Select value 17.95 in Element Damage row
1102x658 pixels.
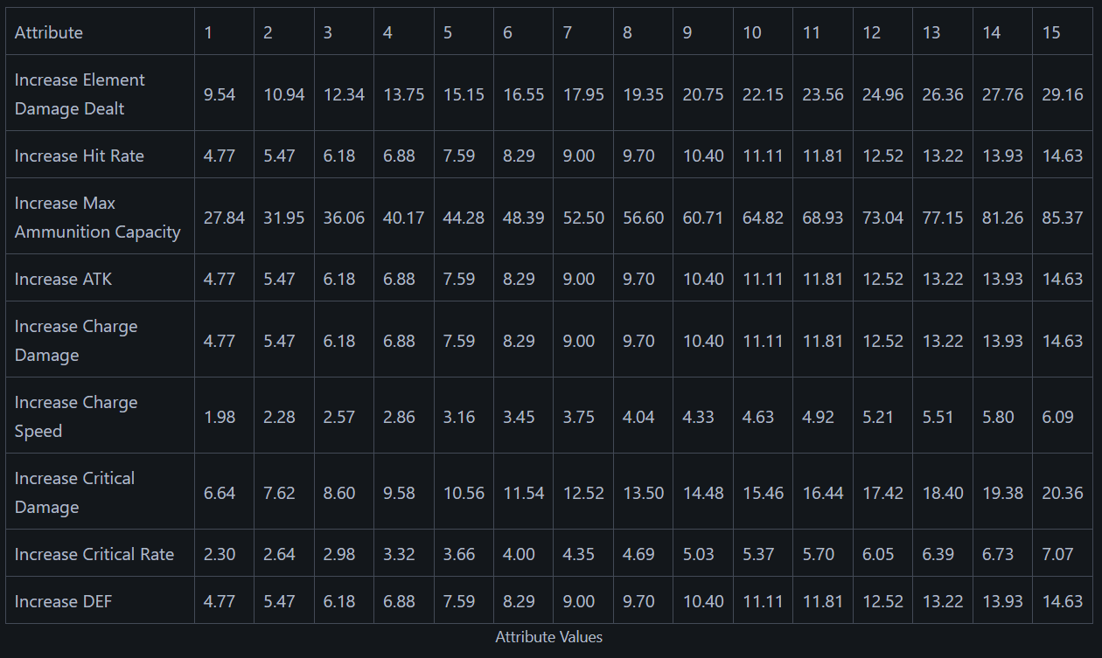[583, 94]
